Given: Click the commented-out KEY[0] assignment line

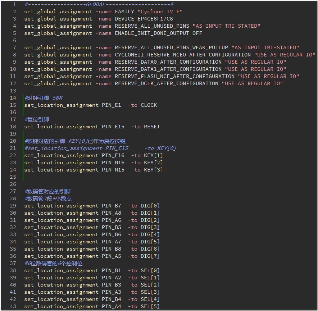Looking at the screenshot, I should click(100, 148).
